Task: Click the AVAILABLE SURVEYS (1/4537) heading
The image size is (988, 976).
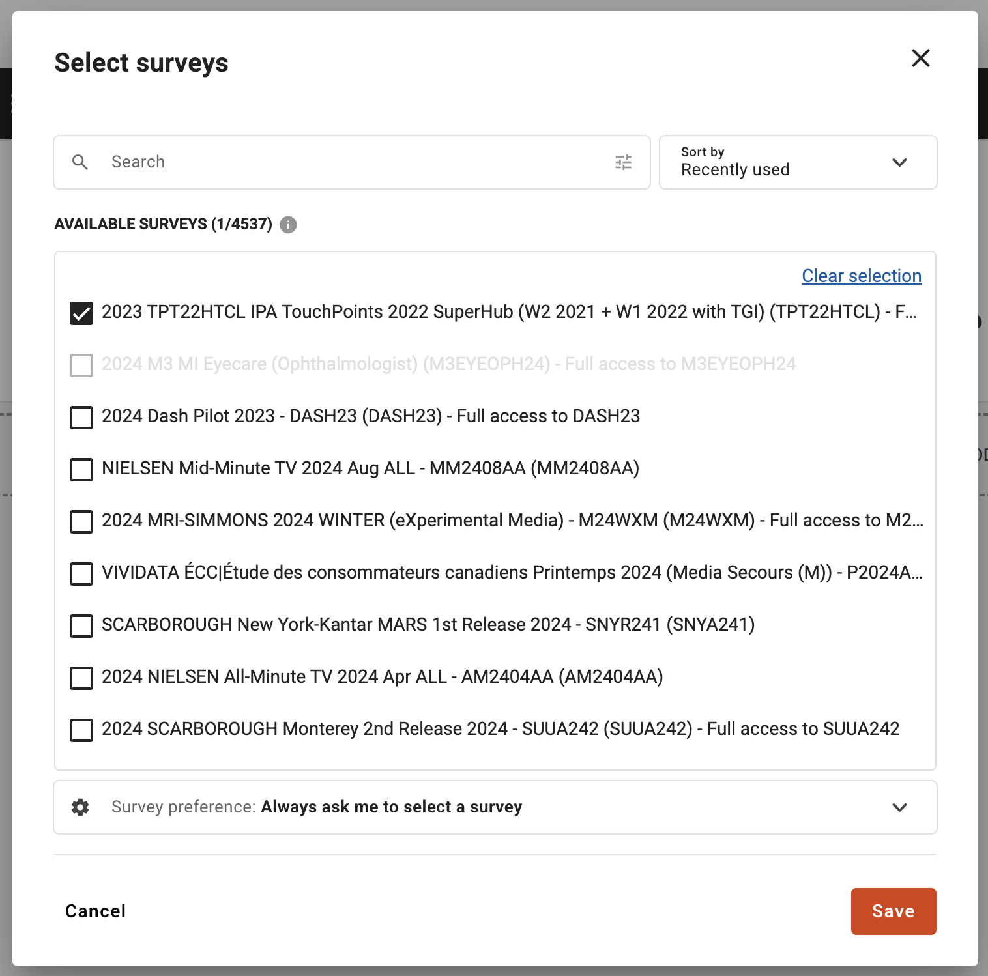Action: [x=164, y=224]
